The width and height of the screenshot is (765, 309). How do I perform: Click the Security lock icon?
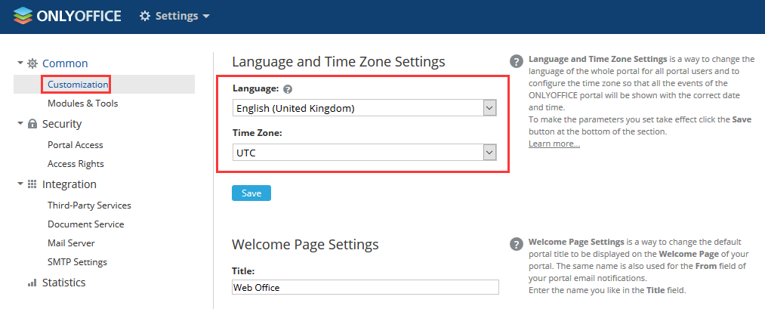(x=32, y=124)
